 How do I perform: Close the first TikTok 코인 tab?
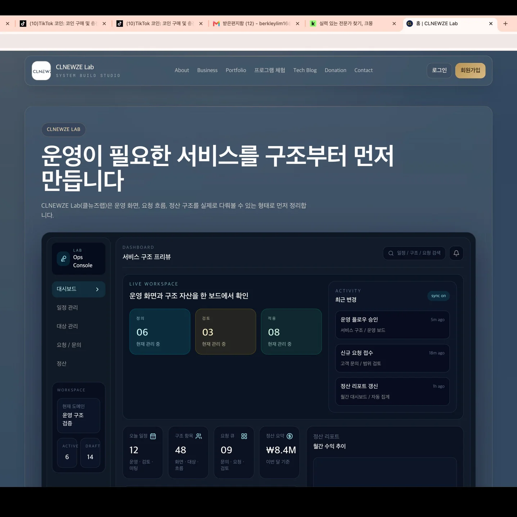(104, 23)
